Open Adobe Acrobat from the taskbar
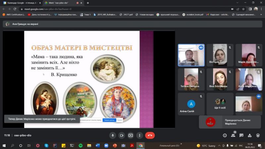265x149 pixels. (x=132, y=146)
